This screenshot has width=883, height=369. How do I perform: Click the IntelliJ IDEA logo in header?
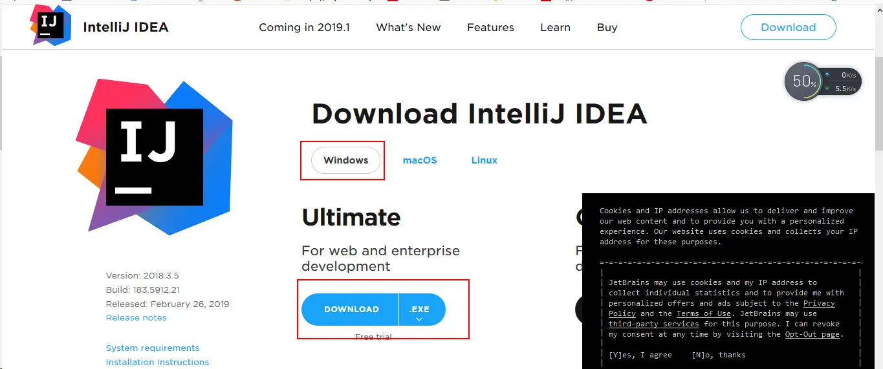[x=50, y=26]
